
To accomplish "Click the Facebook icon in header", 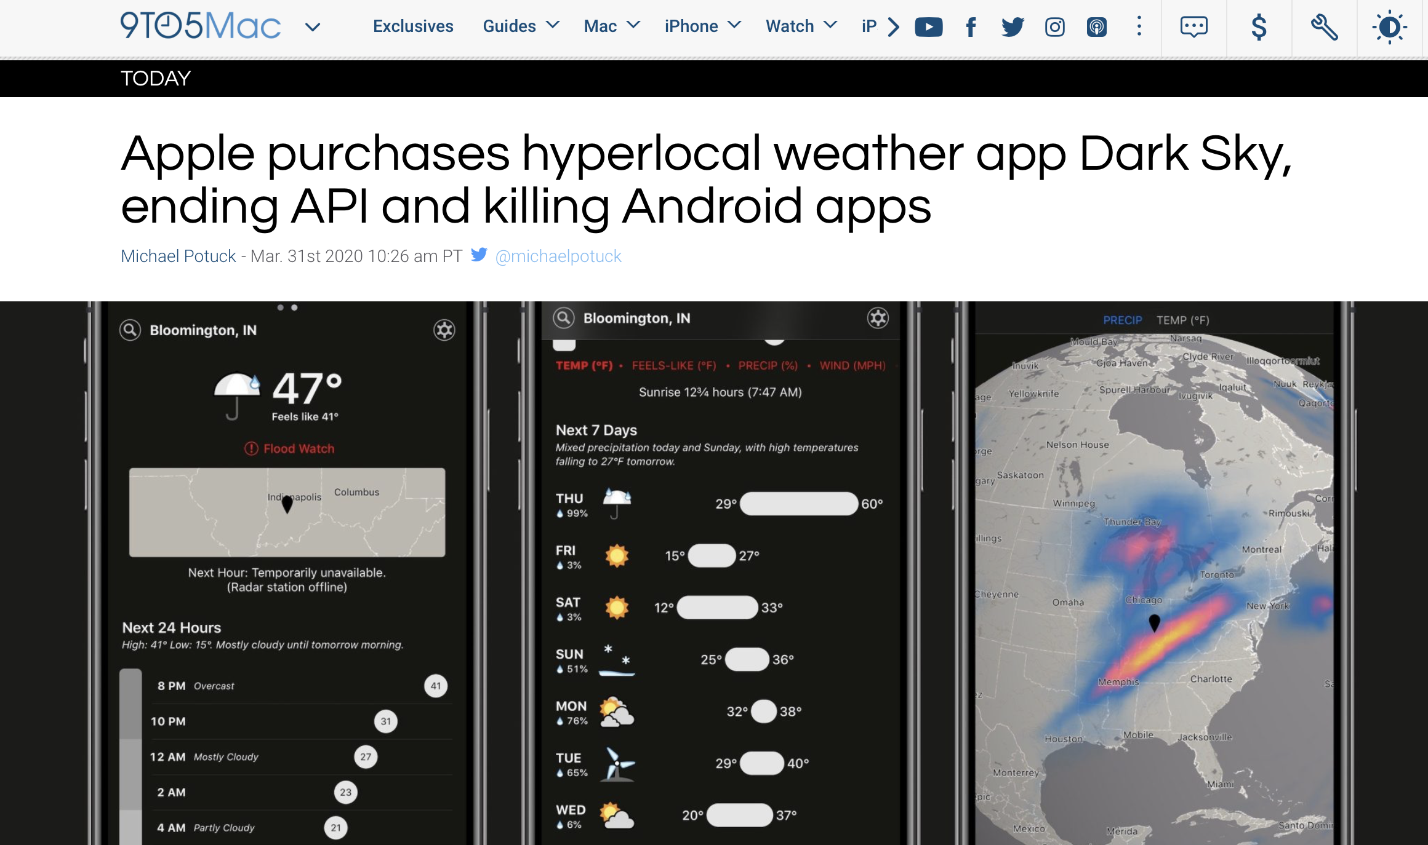I will (971, 27).
